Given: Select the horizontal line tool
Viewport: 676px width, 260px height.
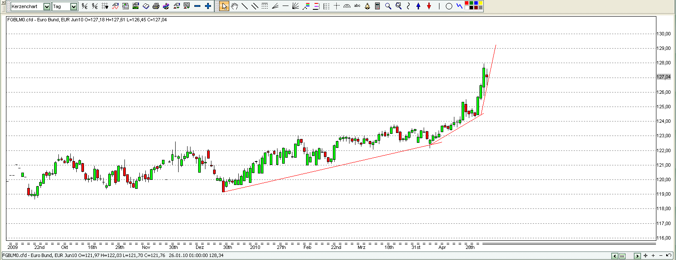Looking at the screenshot, I should pos(285,6).
